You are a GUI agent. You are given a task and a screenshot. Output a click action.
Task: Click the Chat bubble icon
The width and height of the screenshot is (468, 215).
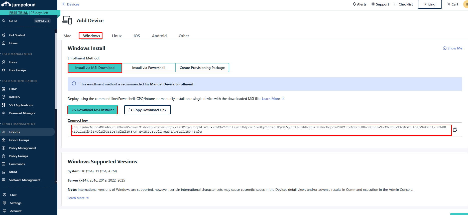pyautogui.click(x=4, y=195)
